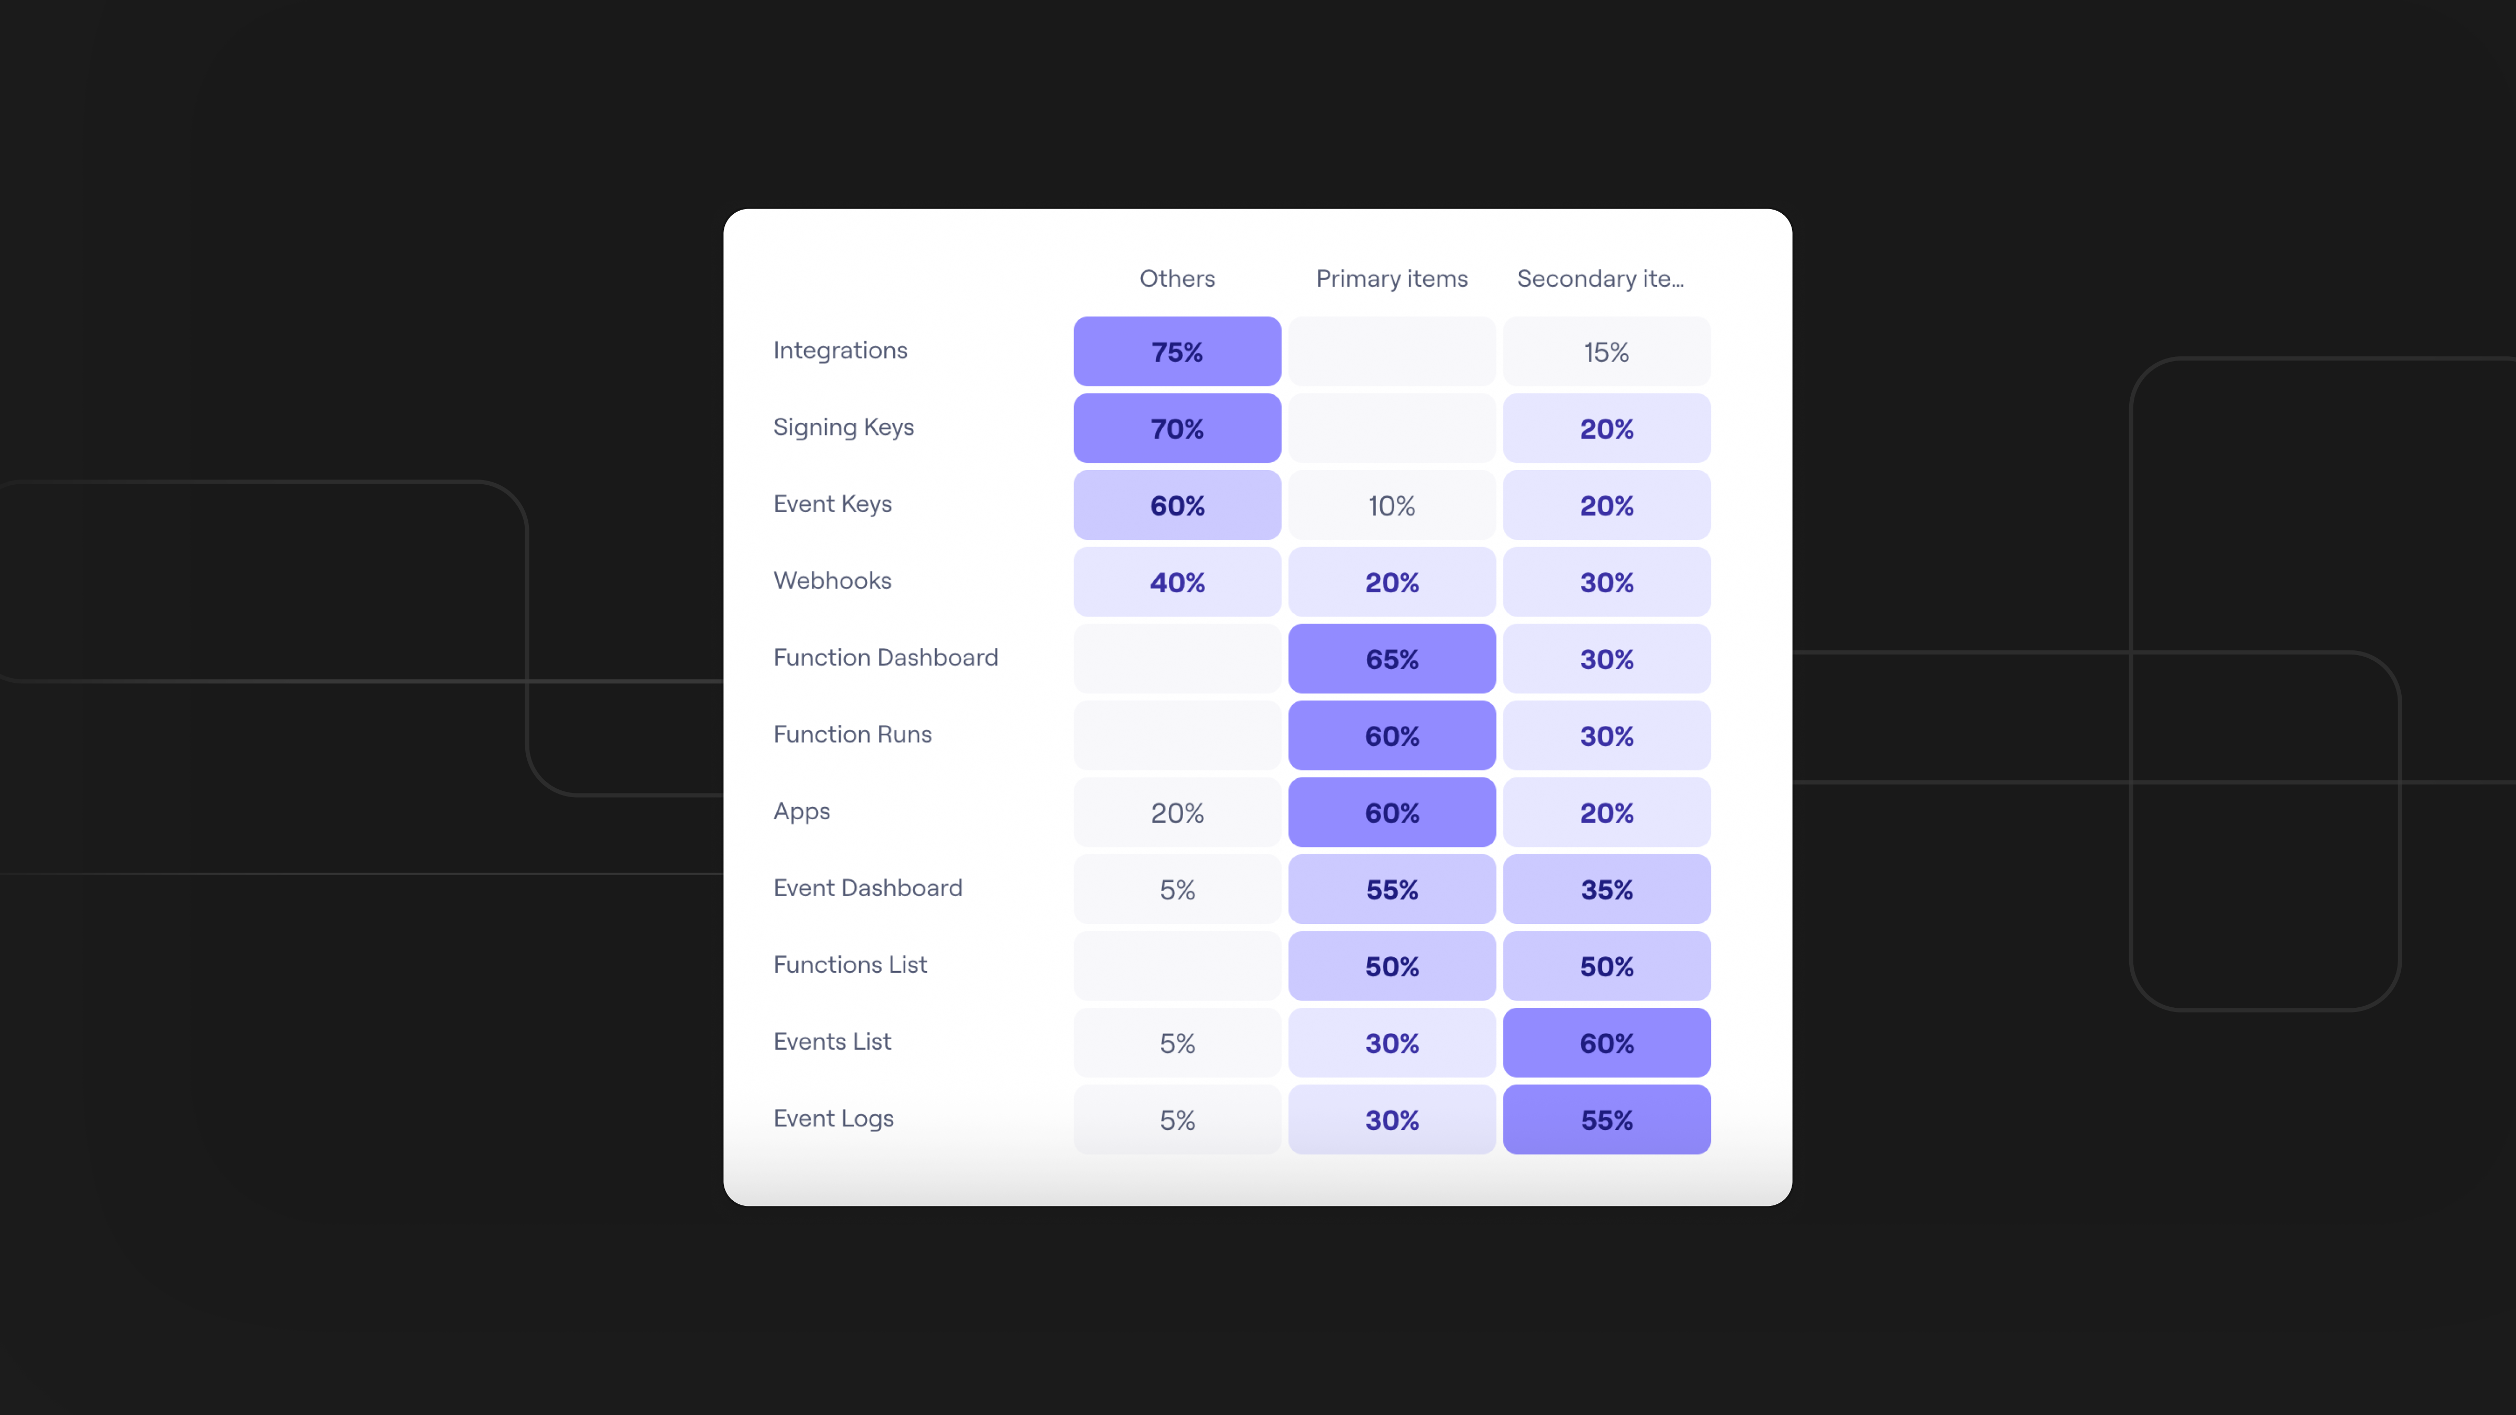Click the Event Keys 60% Others cell

click(1177, 505)
